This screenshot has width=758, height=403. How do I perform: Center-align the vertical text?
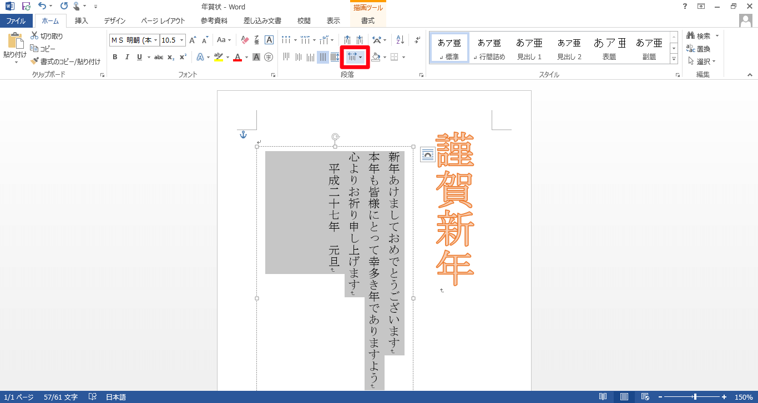click(x=299, y=57)
